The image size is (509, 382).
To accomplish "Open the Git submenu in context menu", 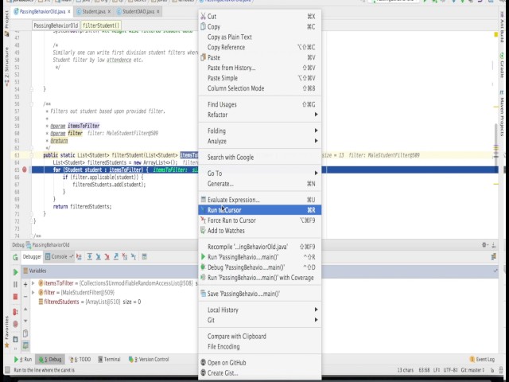I will (260, 320).
